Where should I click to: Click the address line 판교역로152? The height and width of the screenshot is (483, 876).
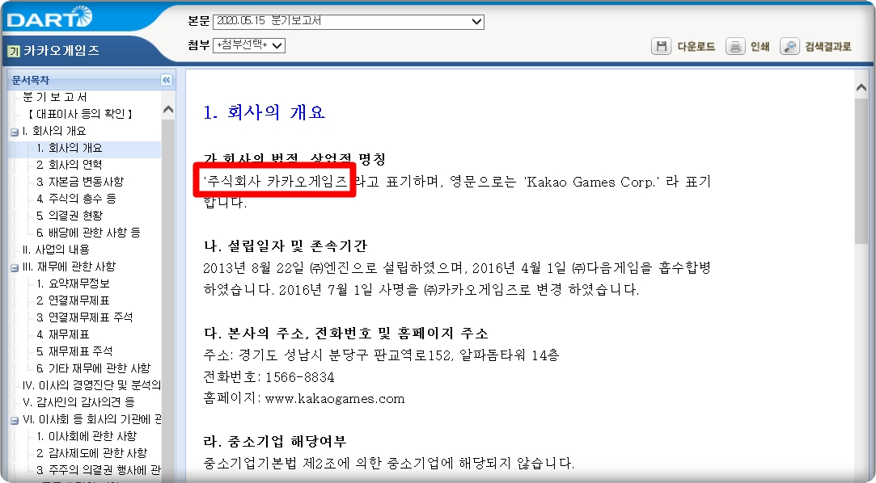click(x=381, y=355)
